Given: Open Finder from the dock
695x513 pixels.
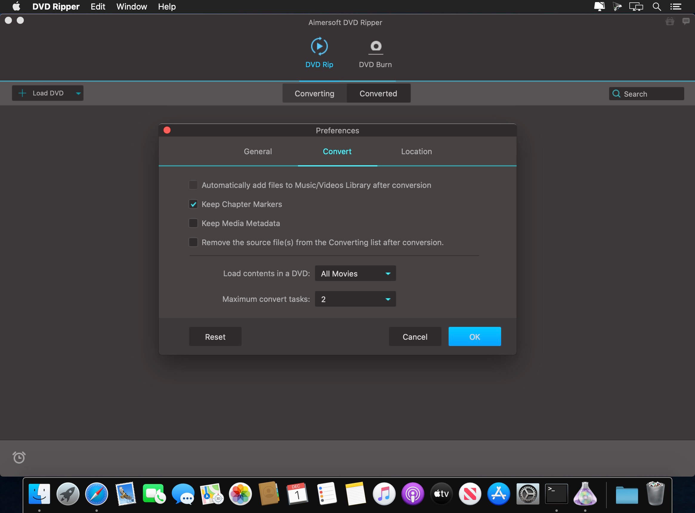Looking at the screenshot, I should click(x=39, y=494).
